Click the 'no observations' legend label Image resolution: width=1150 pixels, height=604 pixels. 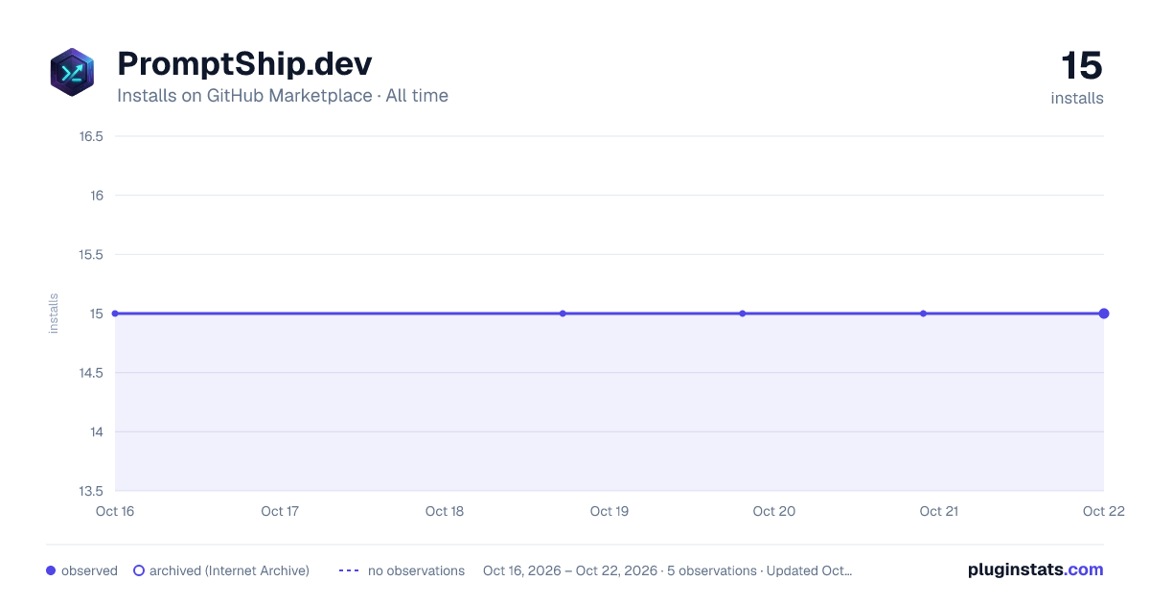(416, 570)
